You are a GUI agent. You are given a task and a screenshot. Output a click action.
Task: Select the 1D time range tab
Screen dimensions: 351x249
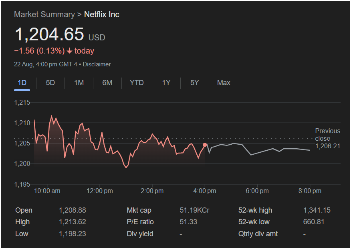tap(22, 83)
